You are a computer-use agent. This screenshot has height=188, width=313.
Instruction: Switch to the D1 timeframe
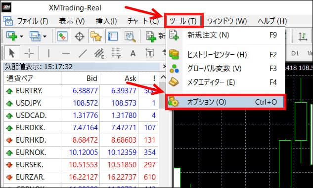295,53
